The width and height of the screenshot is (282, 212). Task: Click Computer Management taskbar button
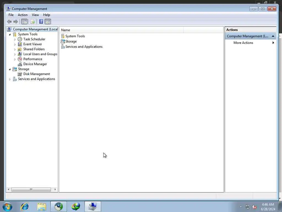point(93,206)
